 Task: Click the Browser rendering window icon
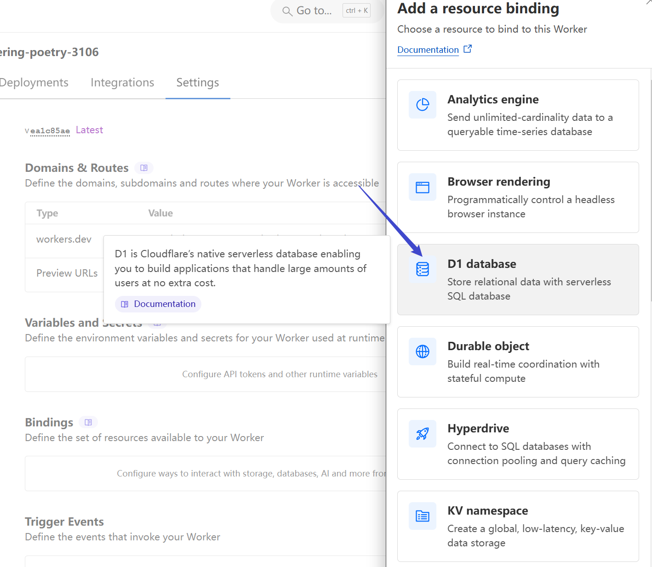click(423, 187)
